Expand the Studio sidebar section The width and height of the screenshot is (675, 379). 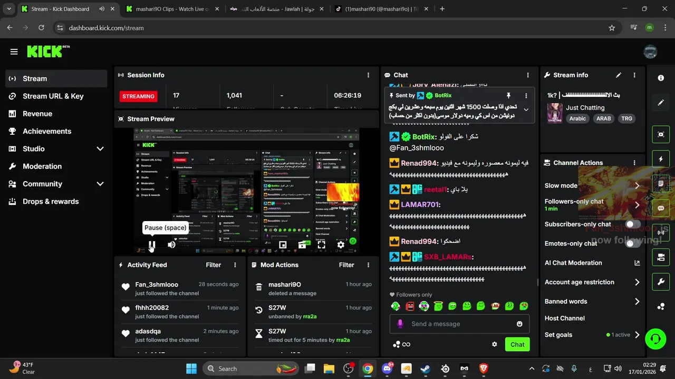[x=100, y=149]
